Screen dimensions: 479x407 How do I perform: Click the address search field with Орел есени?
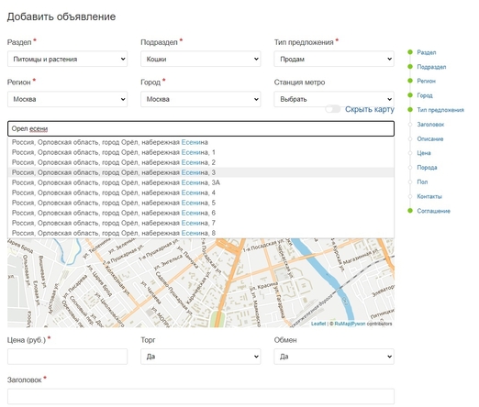coord(201,128)
